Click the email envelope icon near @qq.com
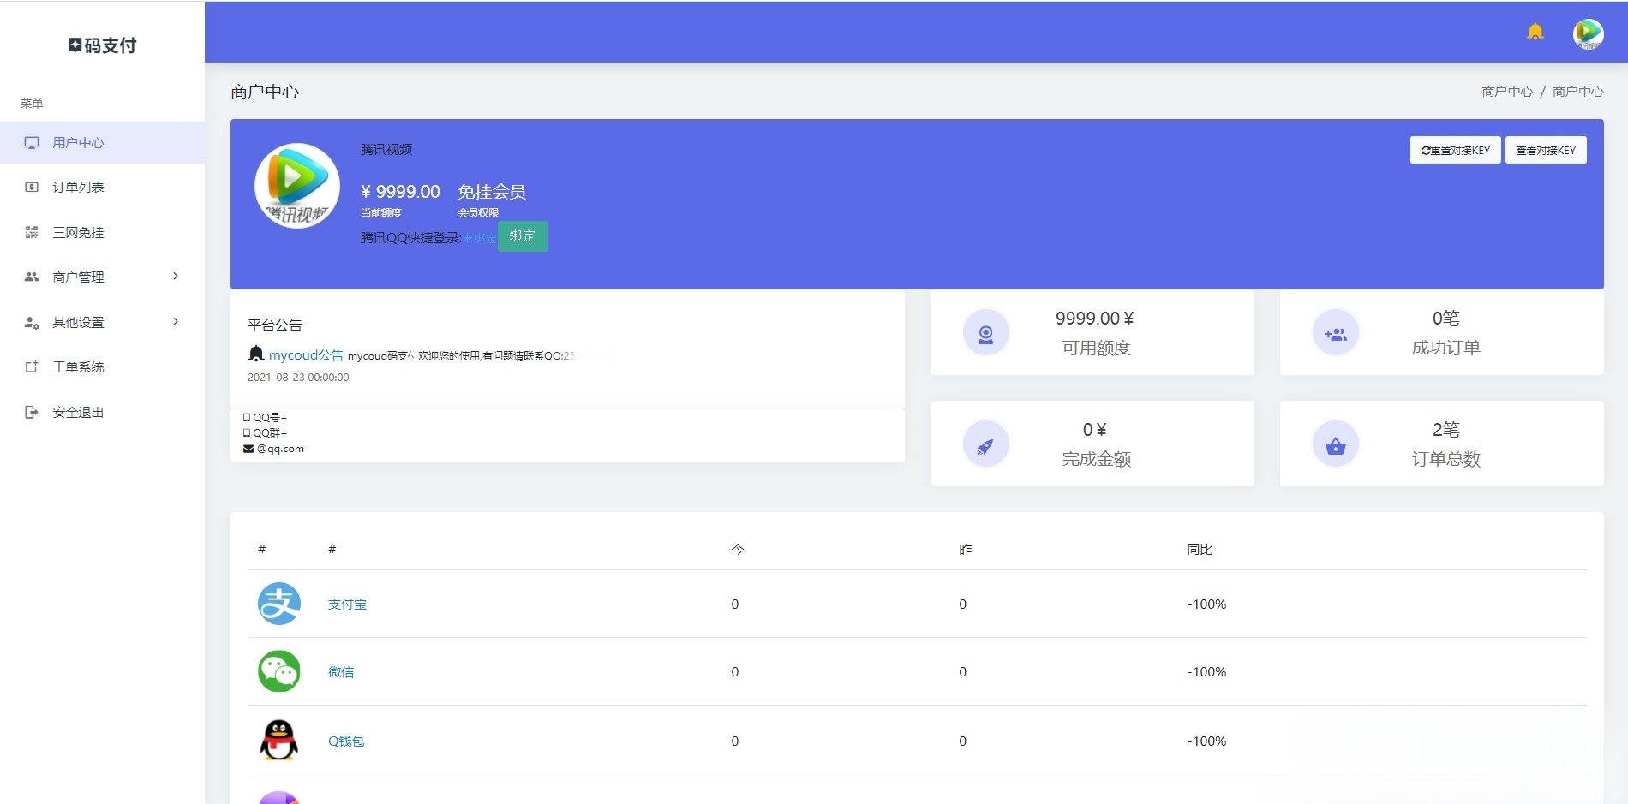The height and width of the screenshot is (804, 1628). click(x=248, y=448)
